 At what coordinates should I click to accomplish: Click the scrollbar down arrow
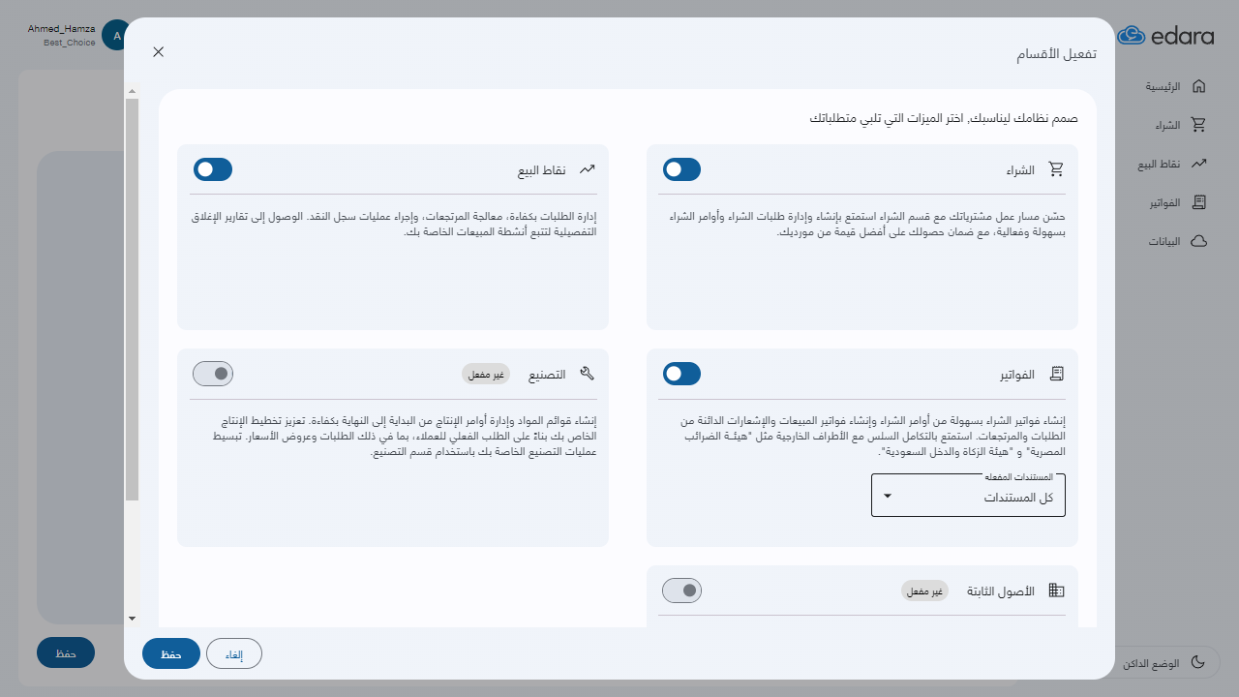(132, 618)
